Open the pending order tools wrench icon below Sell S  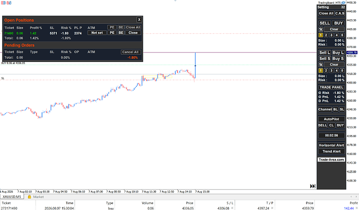320,65
